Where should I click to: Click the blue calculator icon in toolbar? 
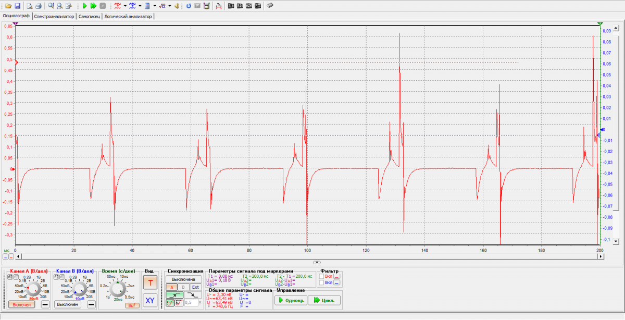tap(147, 6)
